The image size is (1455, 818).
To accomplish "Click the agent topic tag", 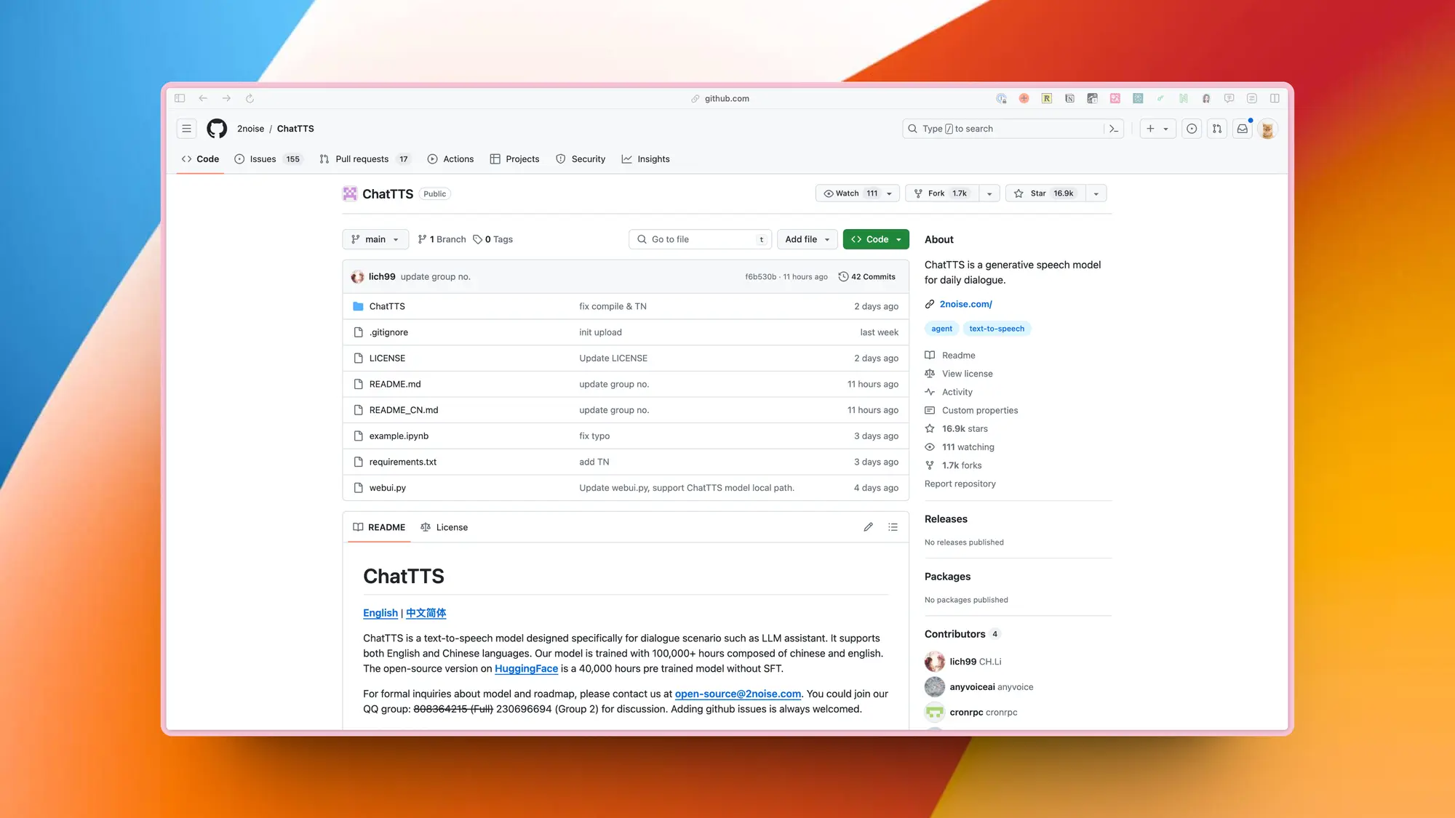I will [x=941, y=329].
